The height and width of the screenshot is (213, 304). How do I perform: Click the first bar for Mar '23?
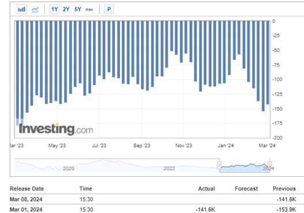(17, 73)
